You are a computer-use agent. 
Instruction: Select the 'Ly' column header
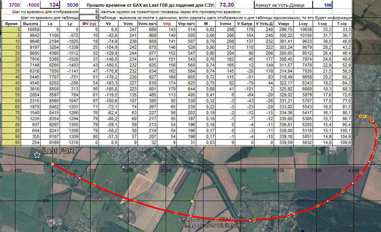[x=70, y=23]
